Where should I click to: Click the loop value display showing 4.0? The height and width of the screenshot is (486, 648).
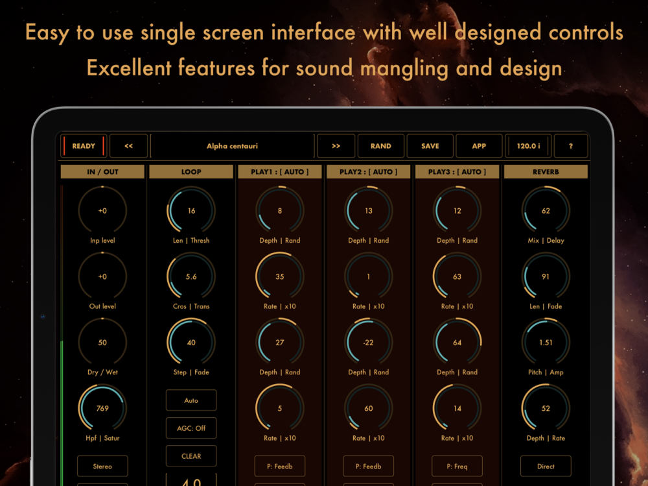pos(191,480)
